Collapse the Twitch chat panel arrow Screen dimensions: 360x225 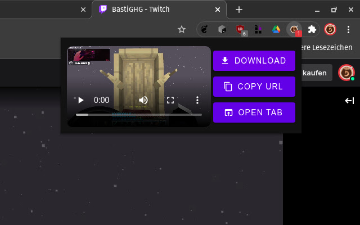click(349, 101)
